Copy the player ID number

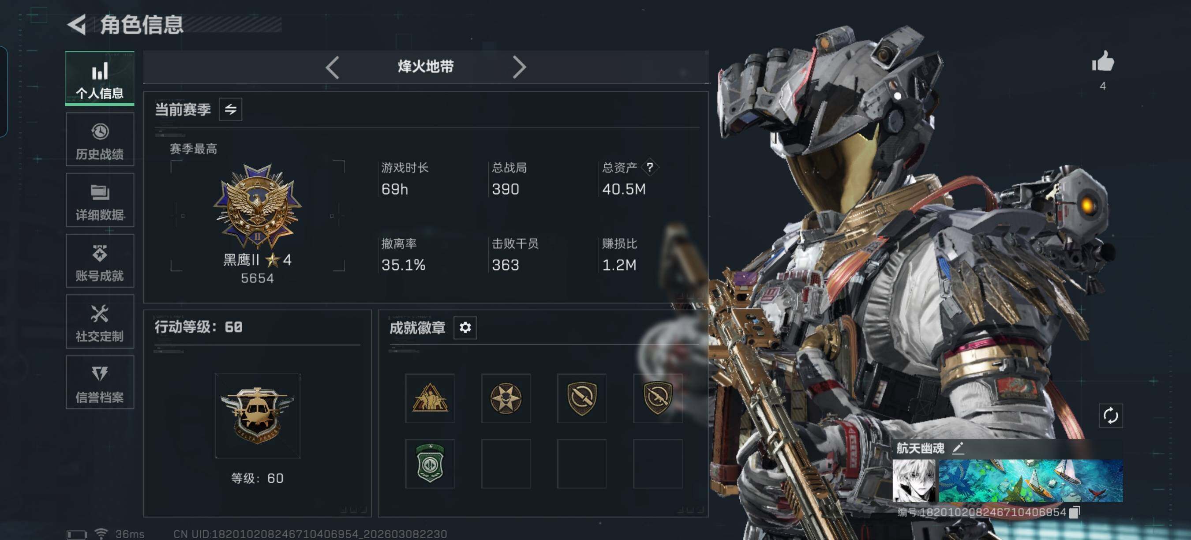pos(1075,512)
